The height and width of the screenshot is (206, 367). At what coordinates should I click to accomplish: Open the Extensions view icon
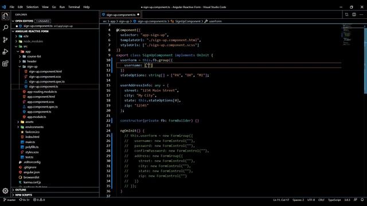(5, 64)
